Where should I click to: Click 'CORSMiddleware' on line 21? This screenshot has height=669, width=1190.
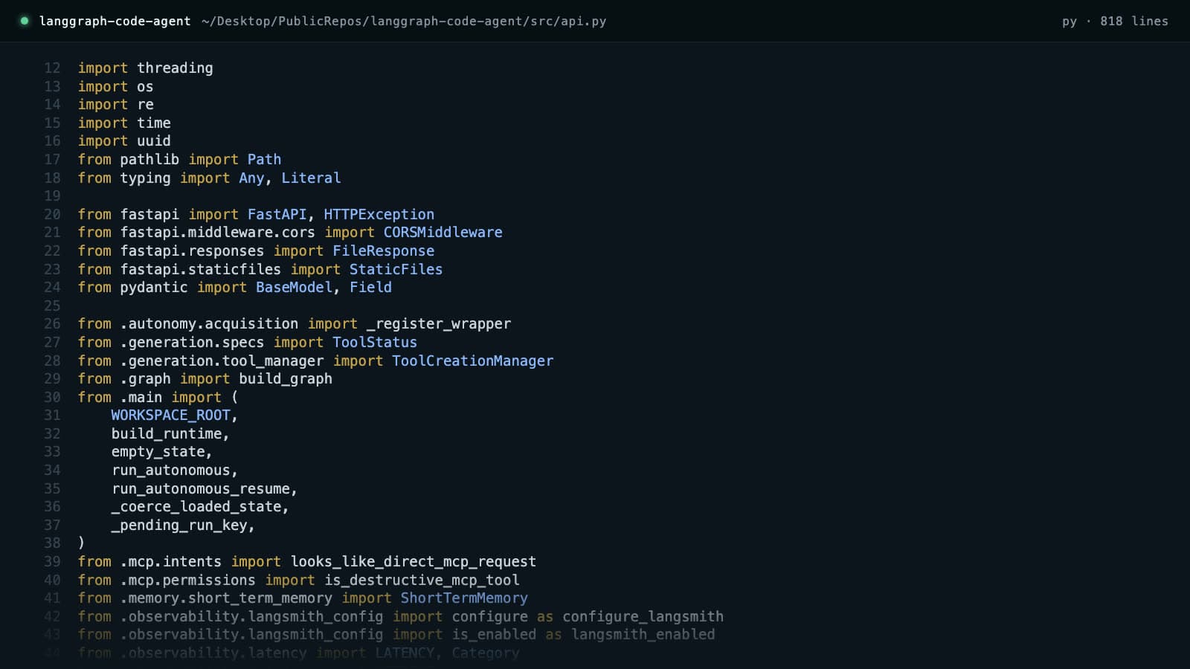click(x=443, y=232)
